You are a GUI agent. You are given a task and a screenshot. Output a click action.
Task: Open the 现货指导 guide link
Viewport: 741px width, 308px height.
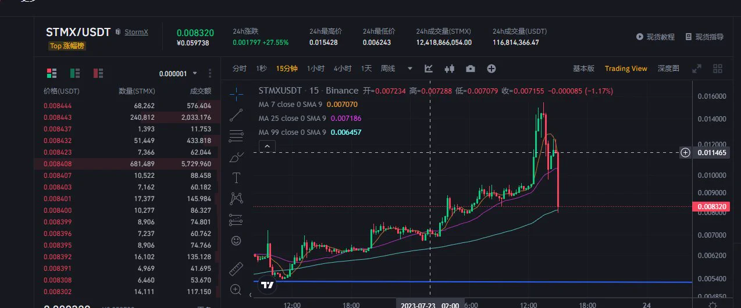pos(704,37)
